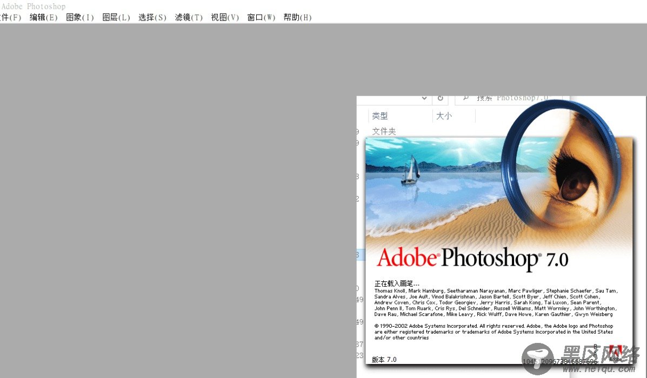The width and height of the screenshot is (647, 378).
Task: Open the 编辑(E) menu
Action: point(43,17)
